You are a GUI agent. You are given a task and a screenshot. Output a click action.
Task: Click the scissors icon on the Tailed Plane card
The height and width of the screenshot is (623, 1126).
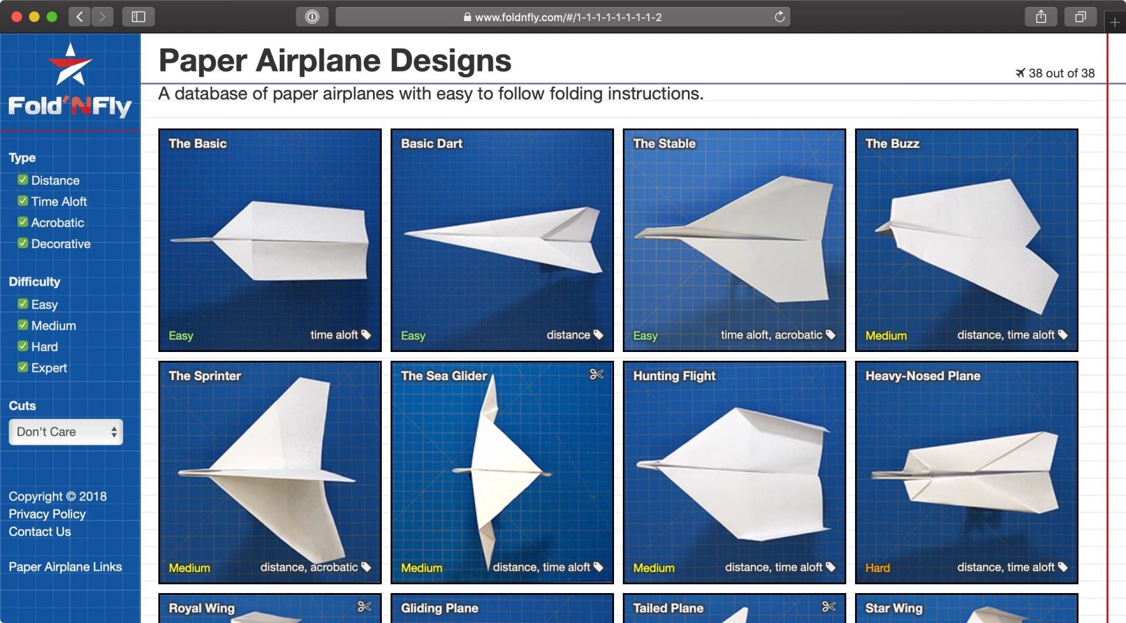829,606
